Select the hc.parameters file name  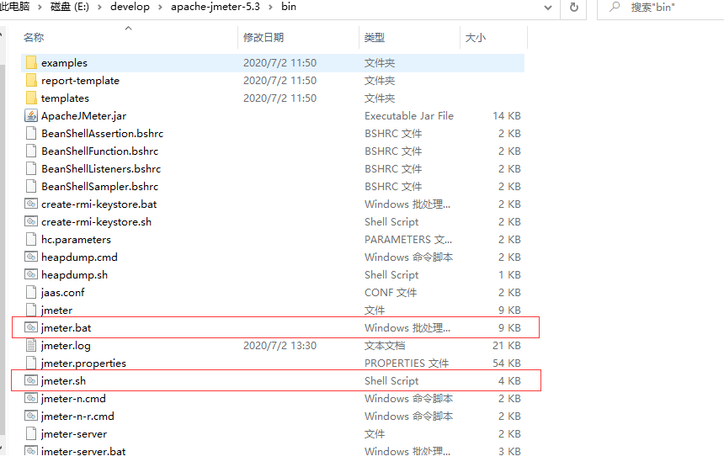pos(76,240)
